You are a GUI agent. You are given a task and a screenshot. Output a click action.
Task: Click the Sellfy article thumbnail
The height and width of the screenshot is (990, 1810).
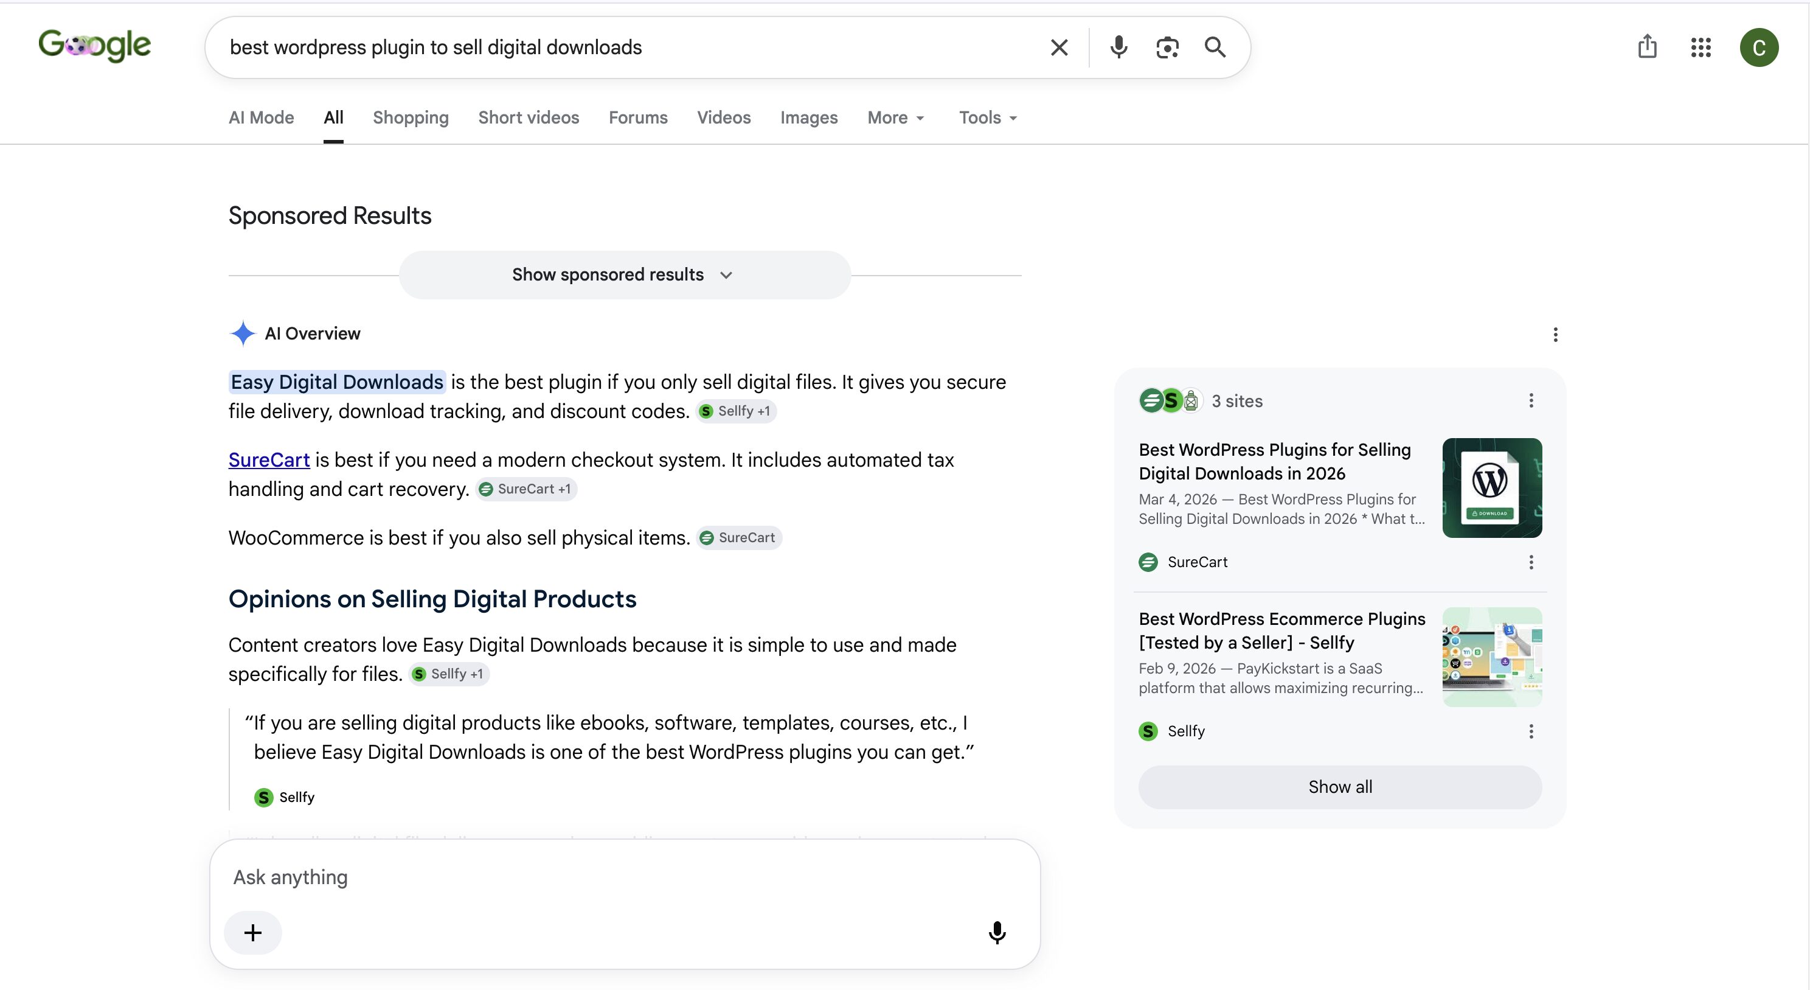1492,657
